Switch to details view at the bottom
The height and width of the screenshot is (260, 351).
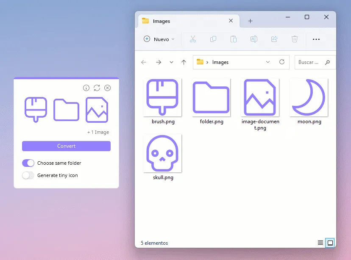click(320, 243)
